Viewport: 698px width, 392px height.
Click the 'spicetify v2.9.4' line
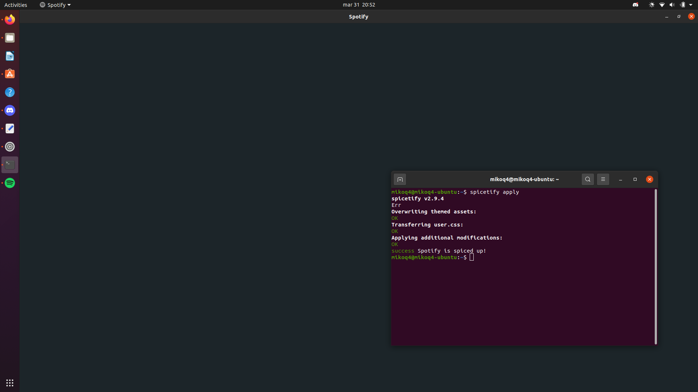[418, 199]
